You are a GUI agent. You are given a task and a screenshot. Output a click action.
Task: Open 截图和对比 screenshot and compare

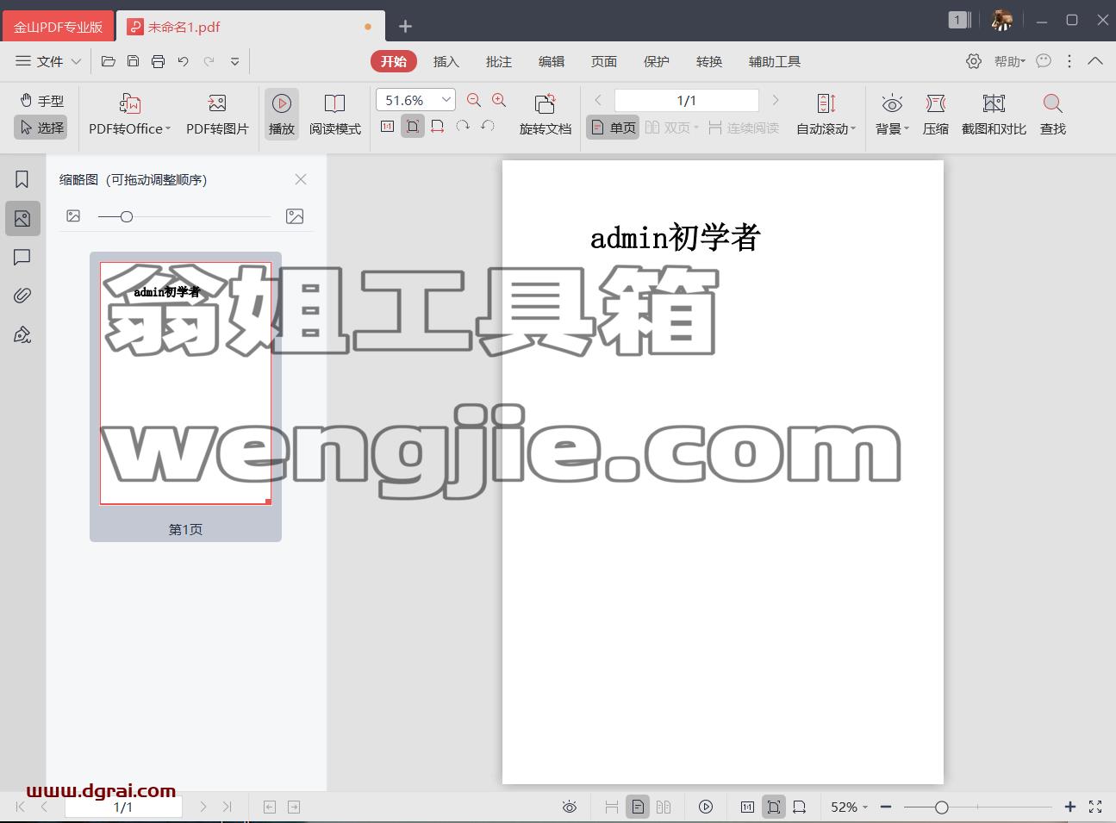coord(994,115)
